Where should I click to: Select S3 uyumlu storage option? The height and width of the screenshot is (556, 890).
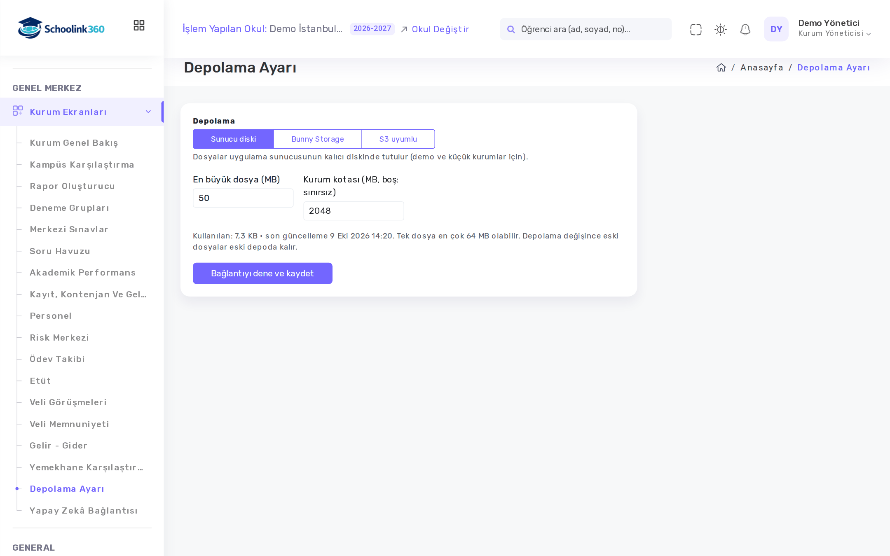point(398,139)
